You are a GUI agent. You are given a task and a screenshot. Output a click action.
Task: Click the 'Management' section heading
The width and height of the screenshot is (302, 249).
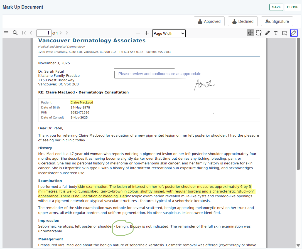(51, 239)
